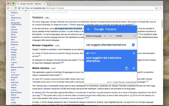Click the page vertical scrollbar thumb
The height and width of the screenshot is (106, 169).
click(x=162, y=24)
